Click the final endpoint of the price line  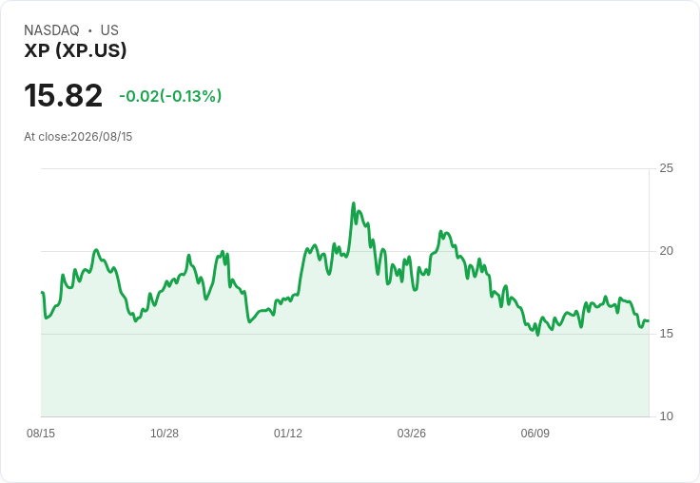coord(649,321)
